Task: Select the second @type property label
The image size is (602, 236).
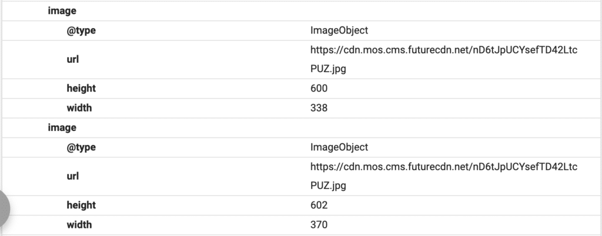Action: coord(81,147)
